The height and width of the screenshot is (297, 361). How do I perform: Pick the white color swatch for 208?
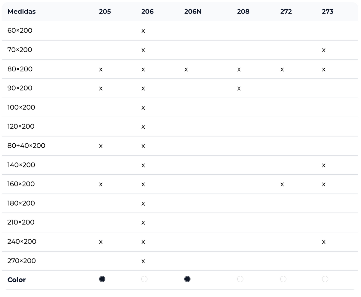(x=240, y=279)
